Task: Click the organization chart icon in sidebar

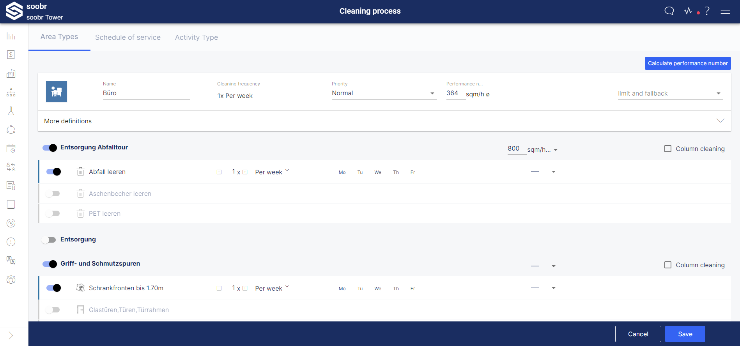Action: click(x=11, y=92)
